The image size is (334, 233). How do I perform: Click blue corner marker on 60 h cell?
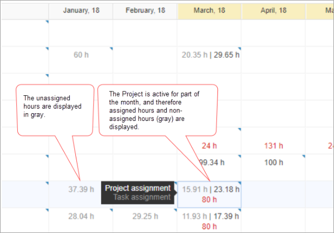[x=111, y=48]
